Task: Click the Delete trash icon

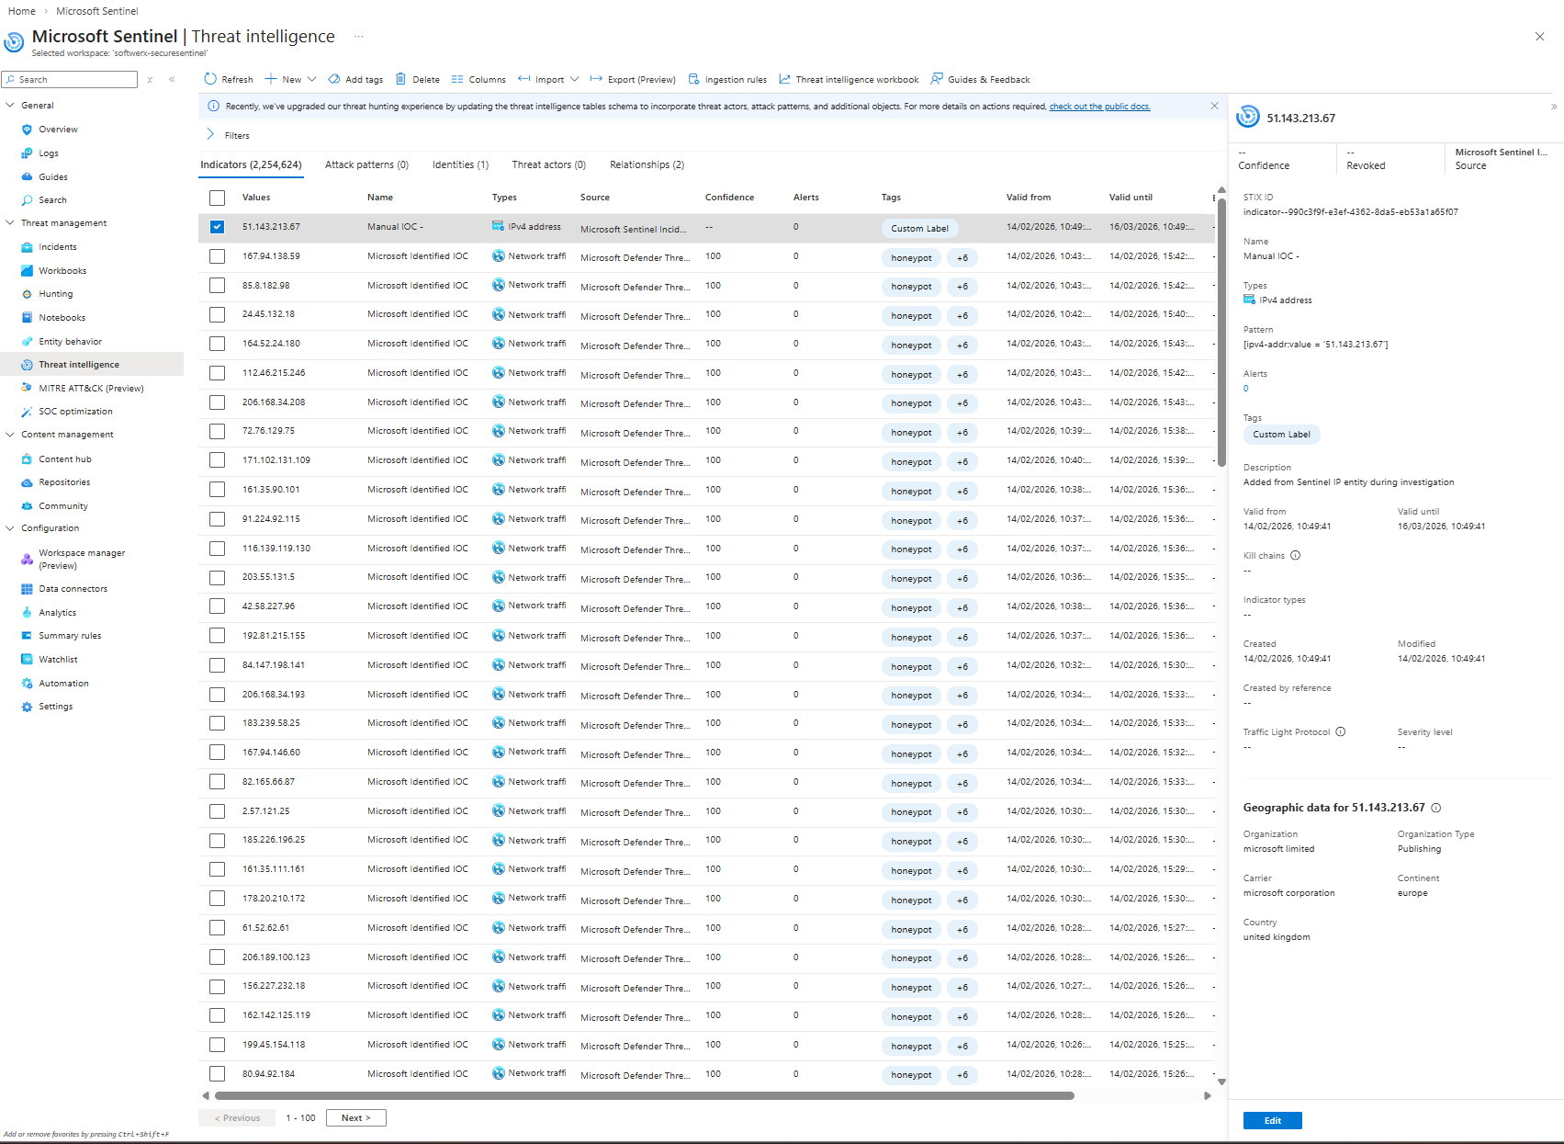Action: coord(400,79)
